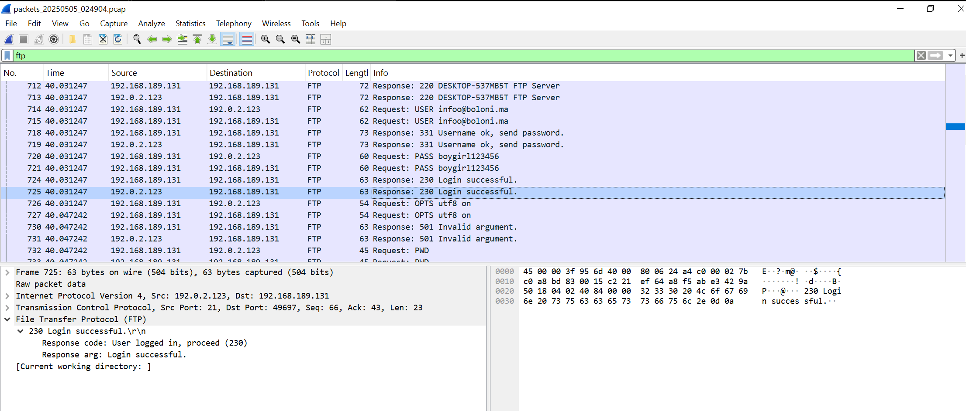Expand Transmission Control Protocol details

[x=7, y=308]
